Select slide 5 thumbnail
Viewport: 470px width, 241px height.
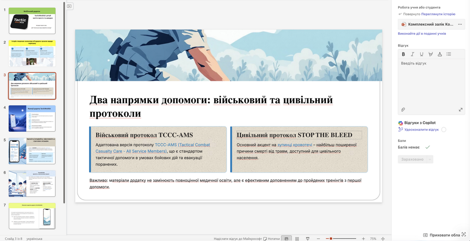pyautogui.click(x=32, y=151)
